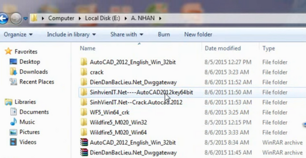Screen dimensions: 306x158
Task: Go back using the Back arrow button
Action: coord(3,18)
